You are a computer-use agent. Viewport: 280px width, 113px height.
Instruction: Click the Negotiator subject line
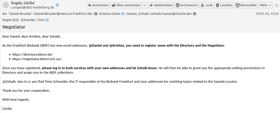tap(14, 27)
